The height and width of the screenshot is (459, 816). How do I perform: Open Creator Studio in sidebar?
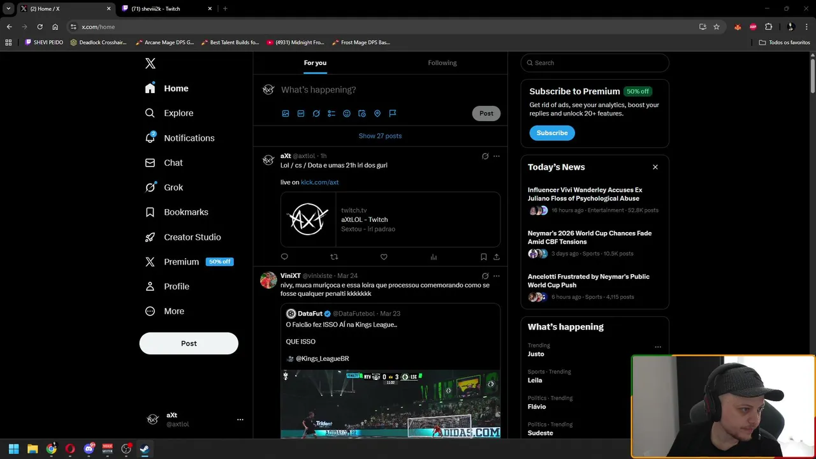pyautogui.click(x=183, y=237)
